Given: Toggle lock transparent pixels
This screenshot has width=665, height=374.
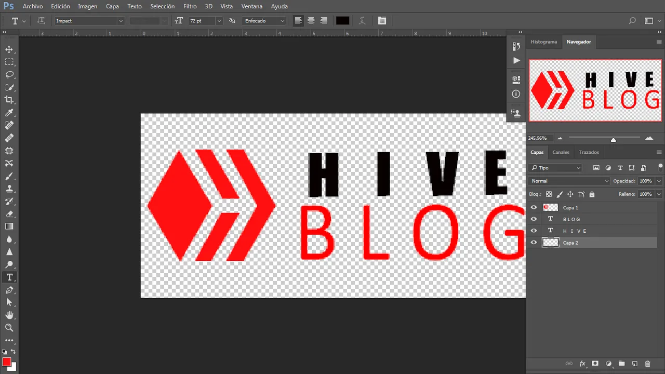Looking at the screenshot, I should click(x=549, y=194).
